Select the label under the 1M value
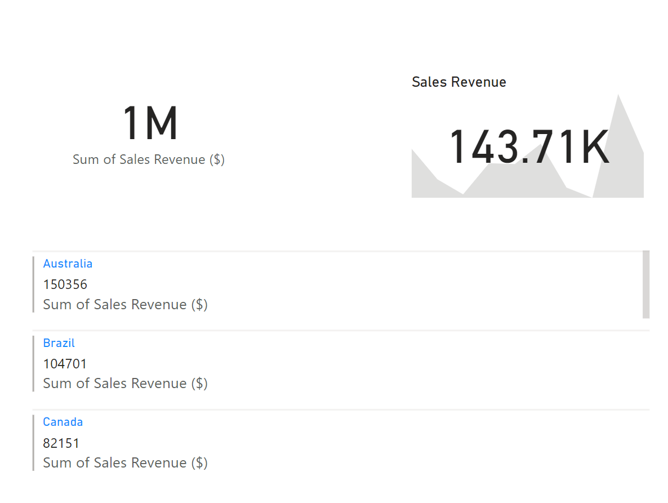This screenshot has height=503, width=668. pos(149,159)
